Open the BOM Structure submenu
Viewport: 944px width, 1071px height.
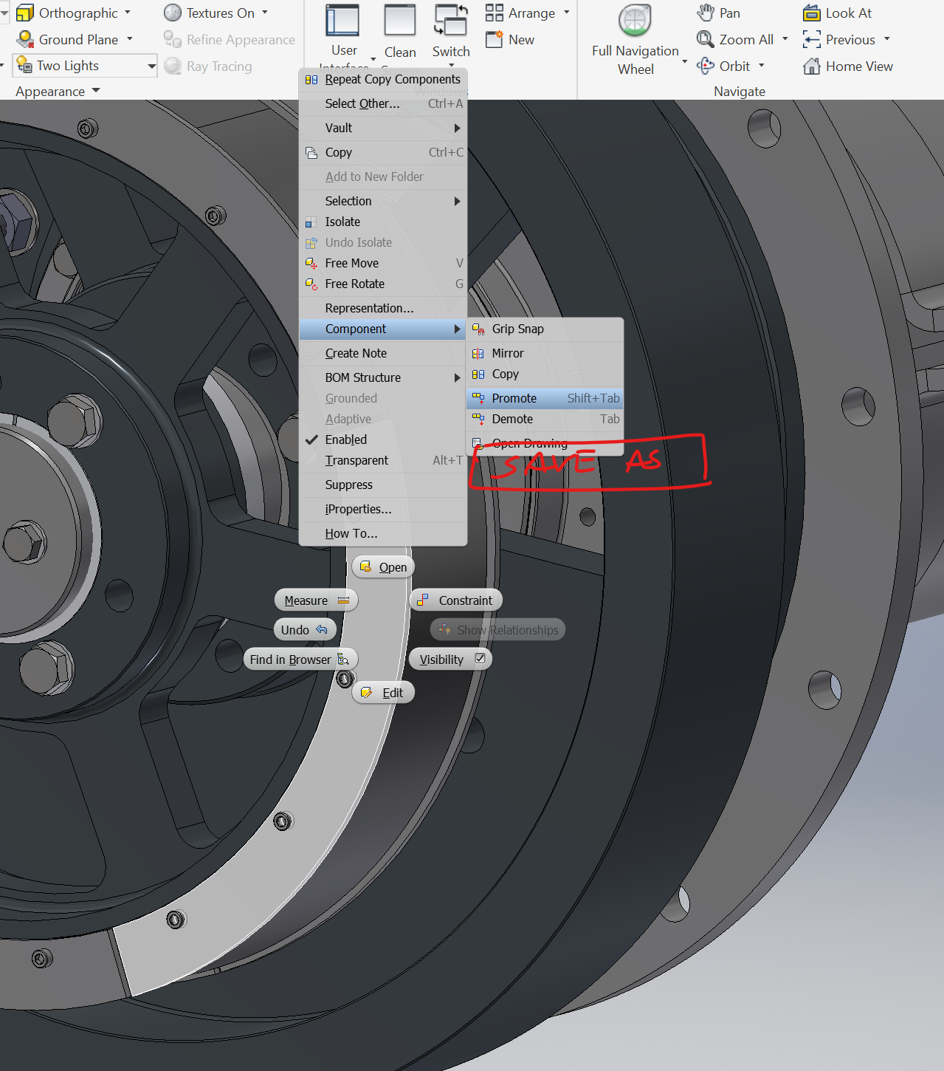click(383, 377)
